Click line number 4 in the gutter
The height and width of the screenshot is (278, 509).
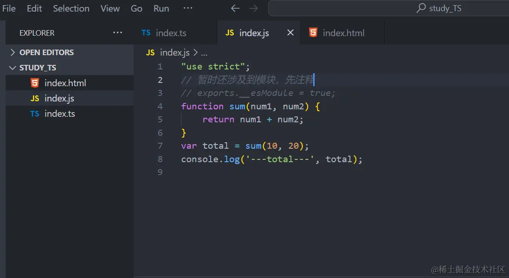pyautogui.click(x=160, y=106)
